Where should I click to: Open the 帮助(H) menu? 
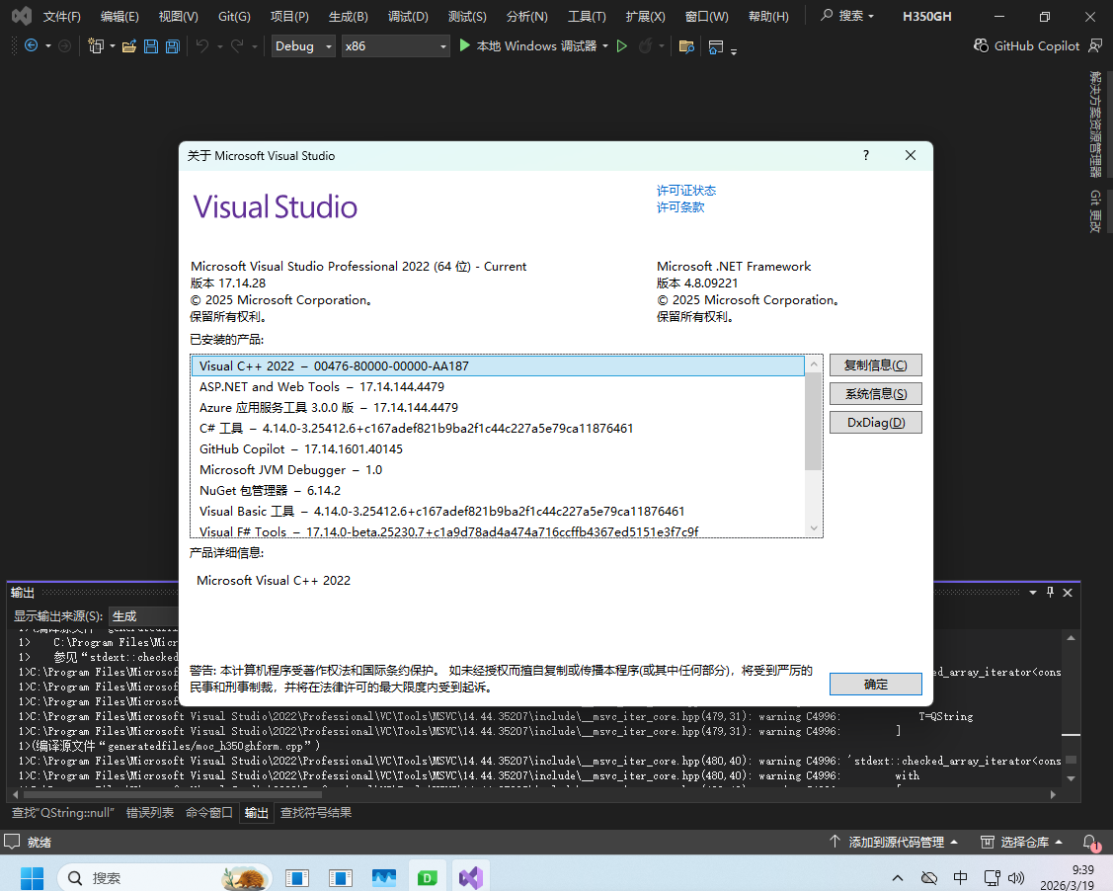(768, 17)
